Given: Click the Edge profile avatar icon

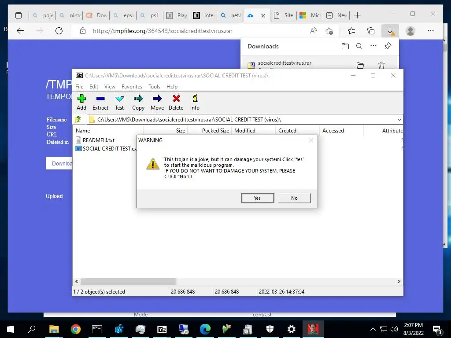Looking at the screenshot, I should [410, 31].
